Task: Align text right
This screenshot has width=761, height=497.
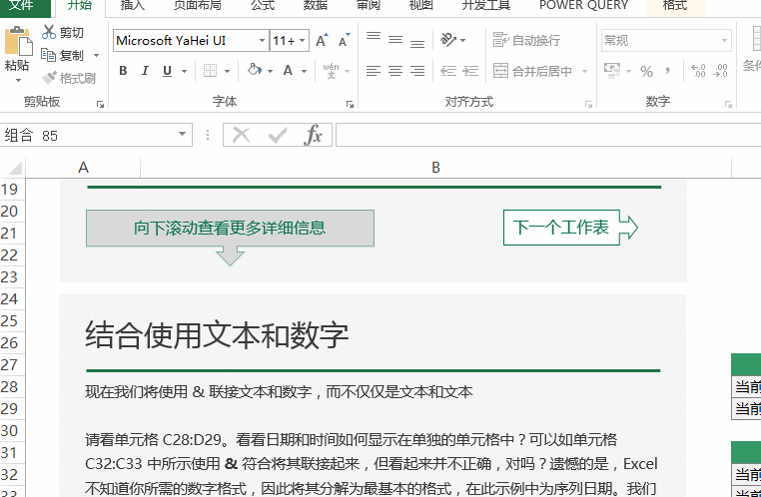Action: [417, 71]
